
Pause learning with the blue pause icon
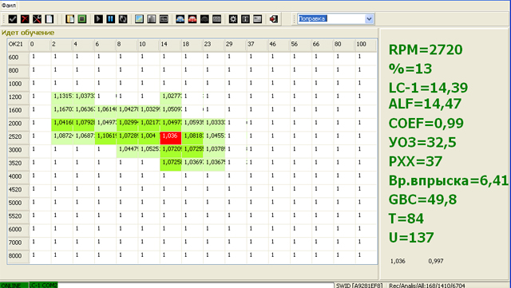[110, 19]
